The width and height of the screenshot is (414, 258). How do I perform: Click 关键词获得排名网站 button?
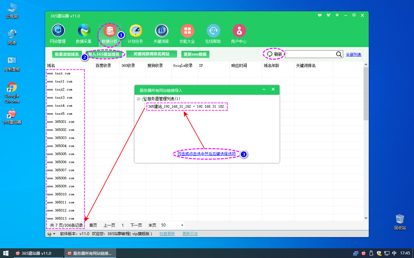click(x=151, y=54)
